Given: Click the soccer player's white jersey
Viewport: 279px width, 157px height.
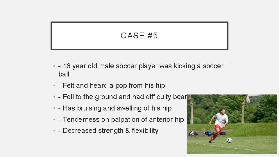Looking at the screenshot, I should point(221,120).
